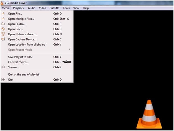Toggle Quit at the end of playlist
The height and width of the screenshot is (131, 174).
[37, 75]
